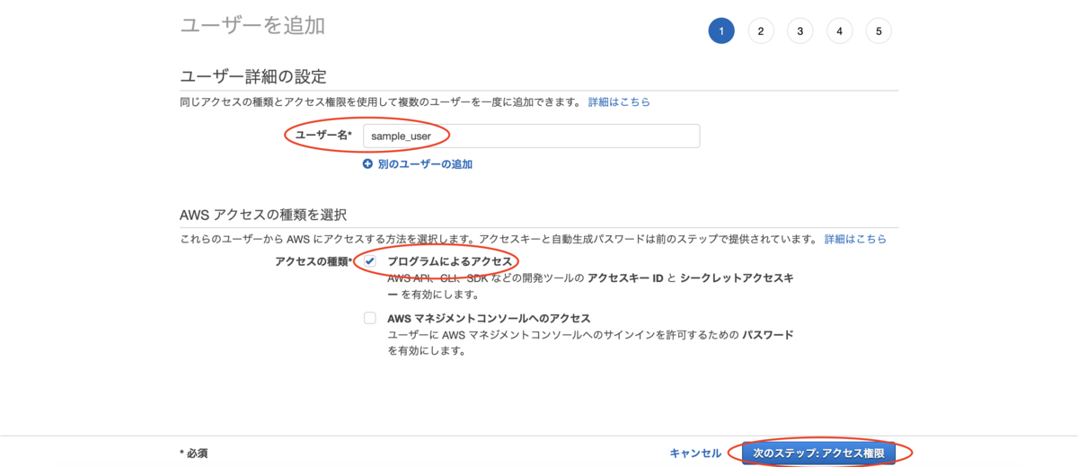This screenshot has width=1078, height=467.
Task: Click the キャンセル link
Action: (695, 454)
